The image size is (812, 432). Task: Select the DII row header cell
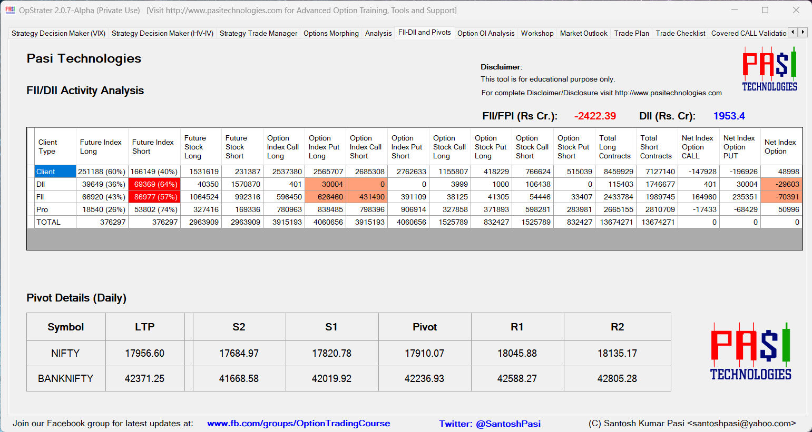(x=55, y=184)
